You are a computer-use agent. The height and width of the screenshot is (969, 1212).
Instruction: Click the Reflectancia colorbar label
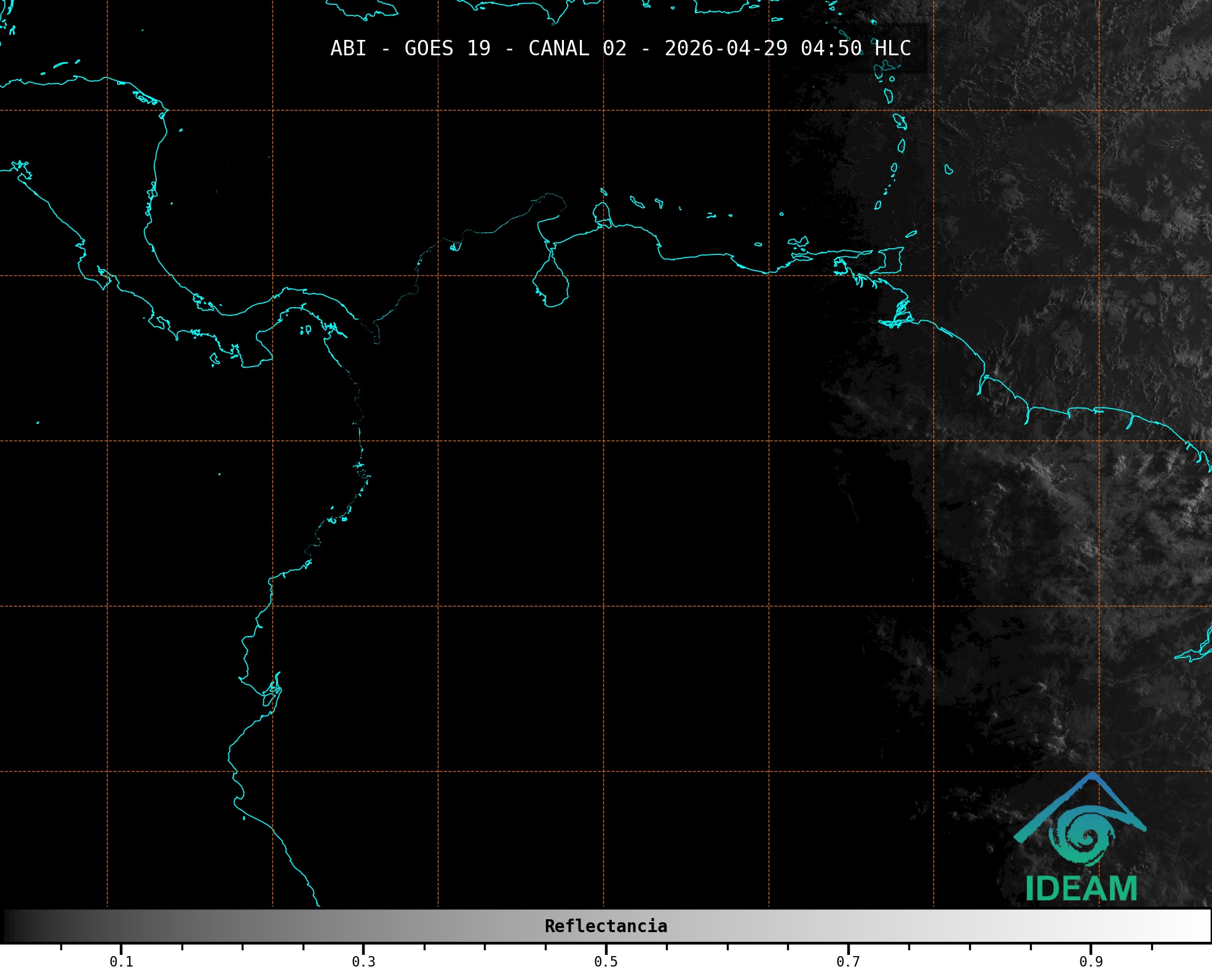(606, 926)
